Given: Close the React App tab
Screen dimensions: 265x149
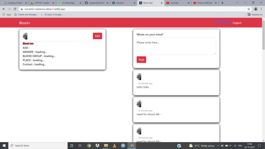Looking at the screenshot, I should 161,3.
